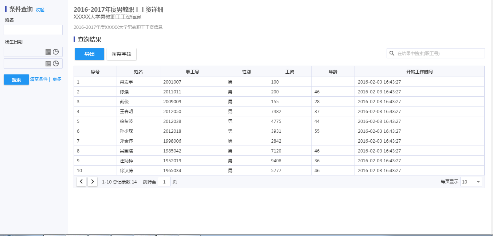This screenshot has height=236, width=493.
Task: Click the 调整字段 adjust fields button
Action: pyautogui.click(x=121, y=54)
